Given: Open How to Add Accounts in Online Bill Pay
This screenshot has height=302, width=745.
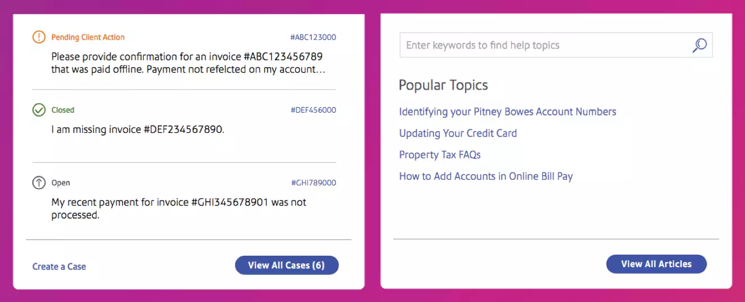Looking at the screenshot, I should pos(486,176).
